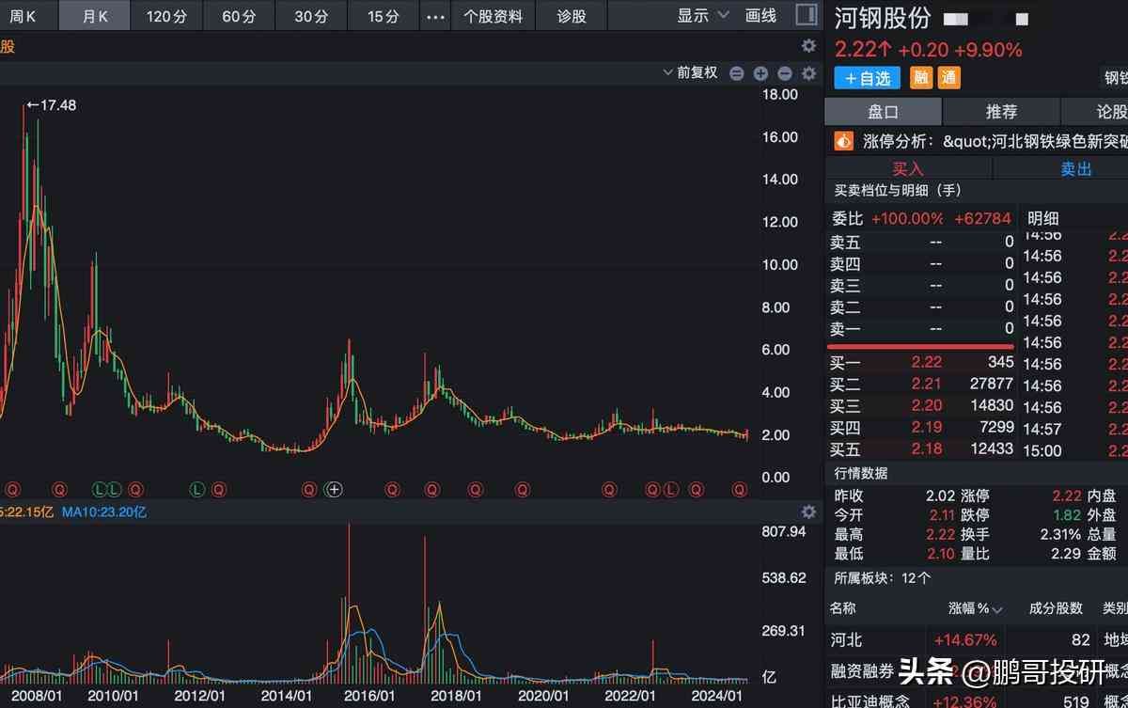1128x708 pixels.
Task: Open the volume panel settings gear
Action: (x=807, y=511)
